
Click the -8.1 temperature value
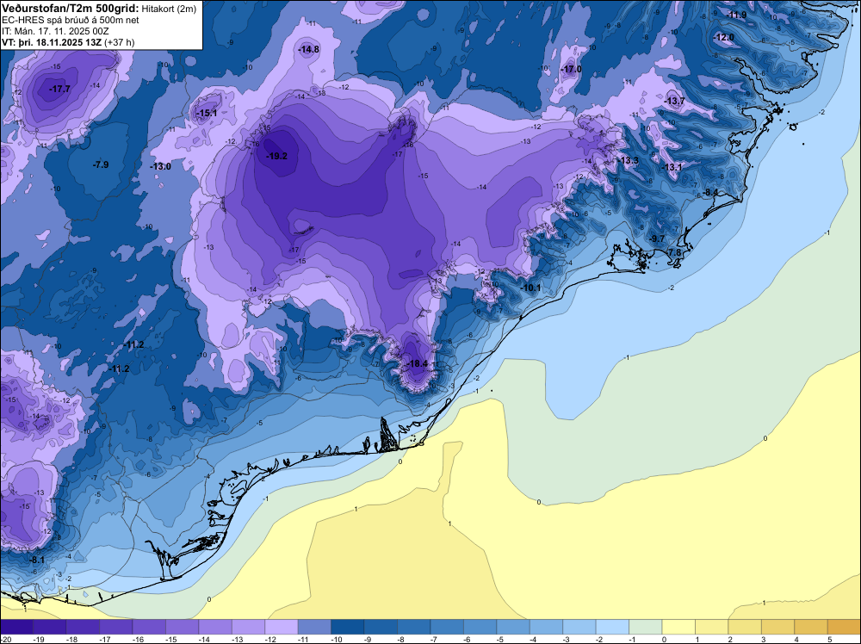[x=36, y=560]
